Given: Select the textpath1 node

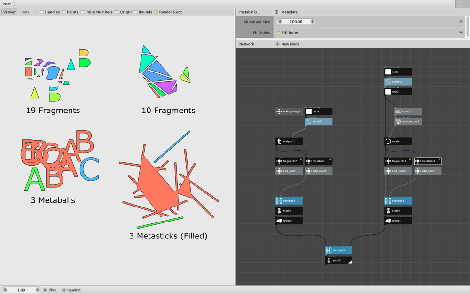Looking at the screenshot, I should (x=289, y=141).
